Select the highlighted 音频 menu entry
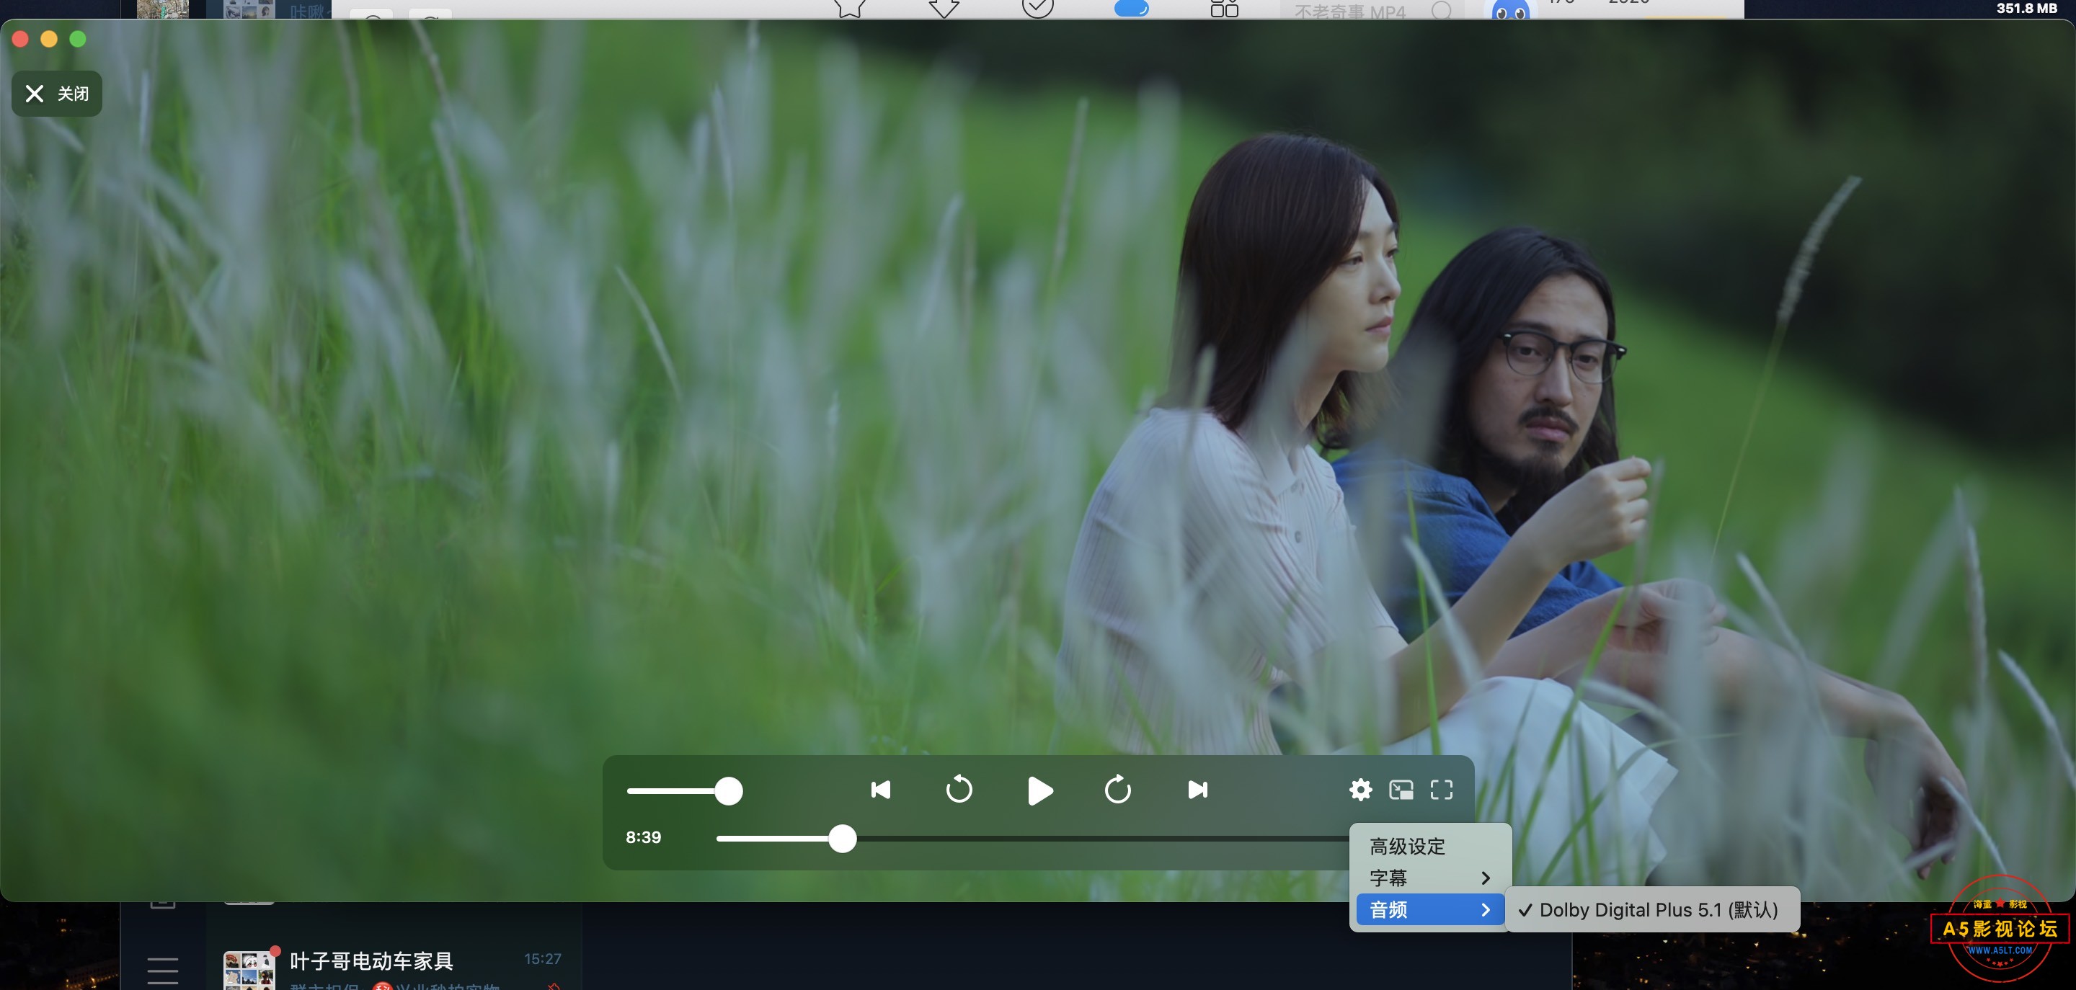 (x=1429, y=909)
